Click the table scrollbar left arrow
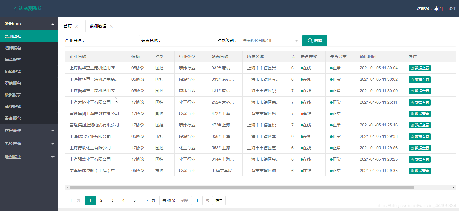The width and height of the screenshot is (459, 211). (x=67, y=187)
